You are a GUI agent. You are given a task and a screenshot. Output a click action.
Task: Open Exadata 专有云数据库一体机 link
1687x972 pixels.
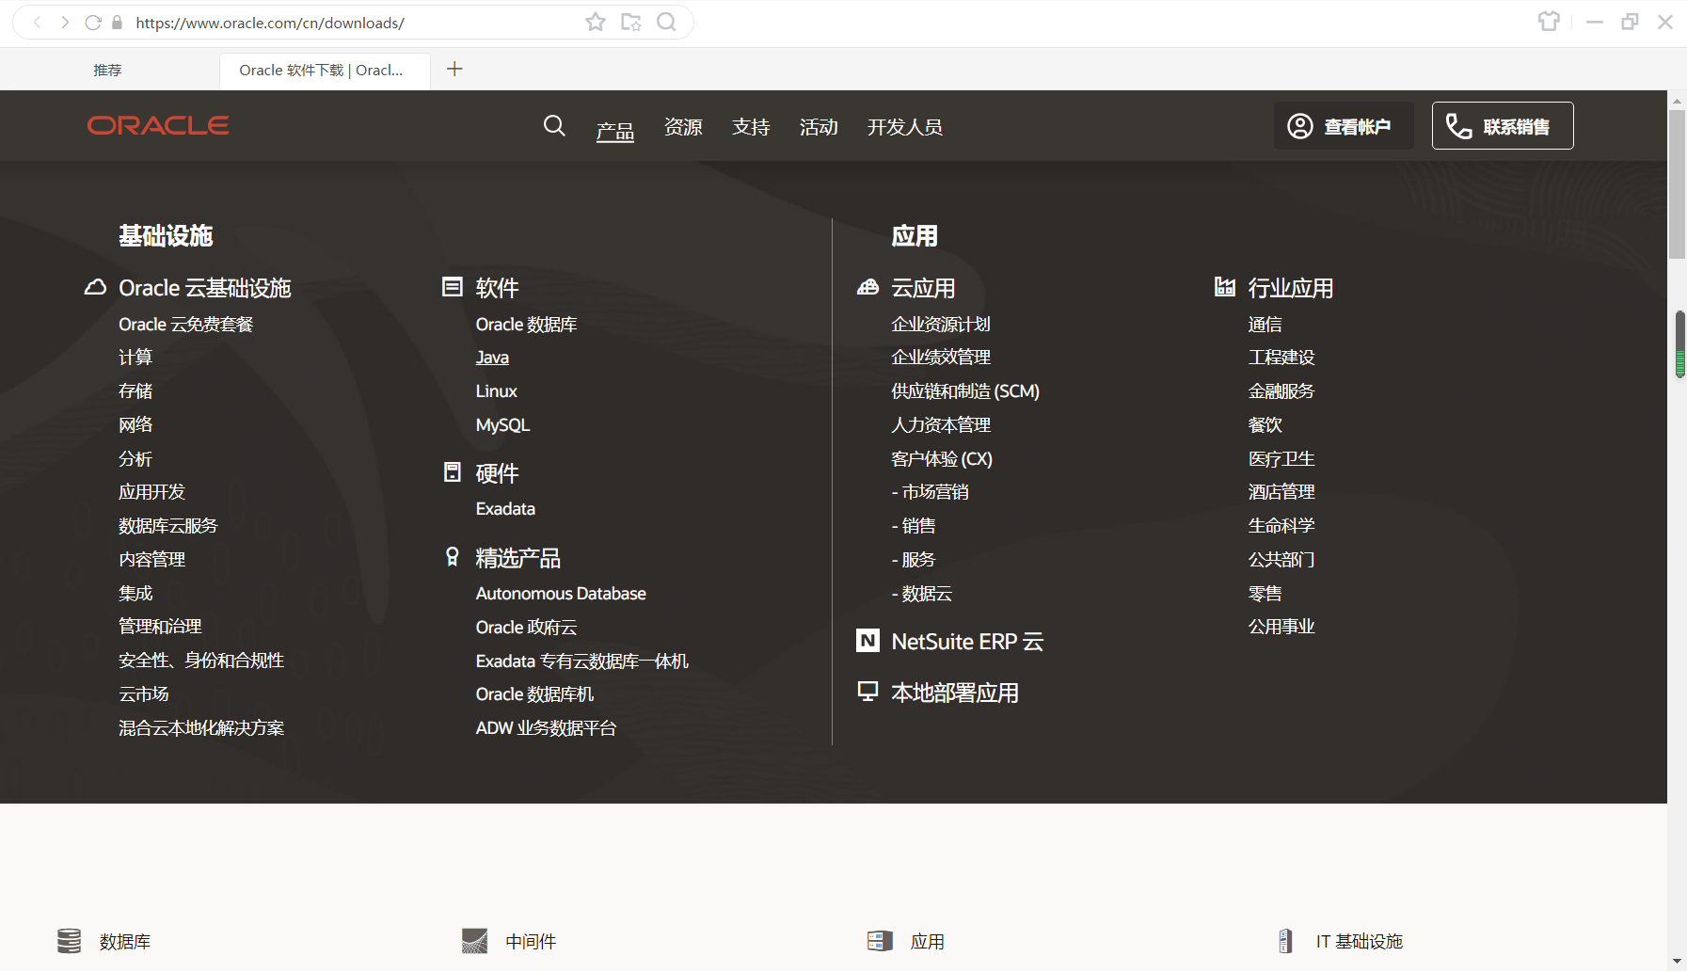(x=582, y=661)
